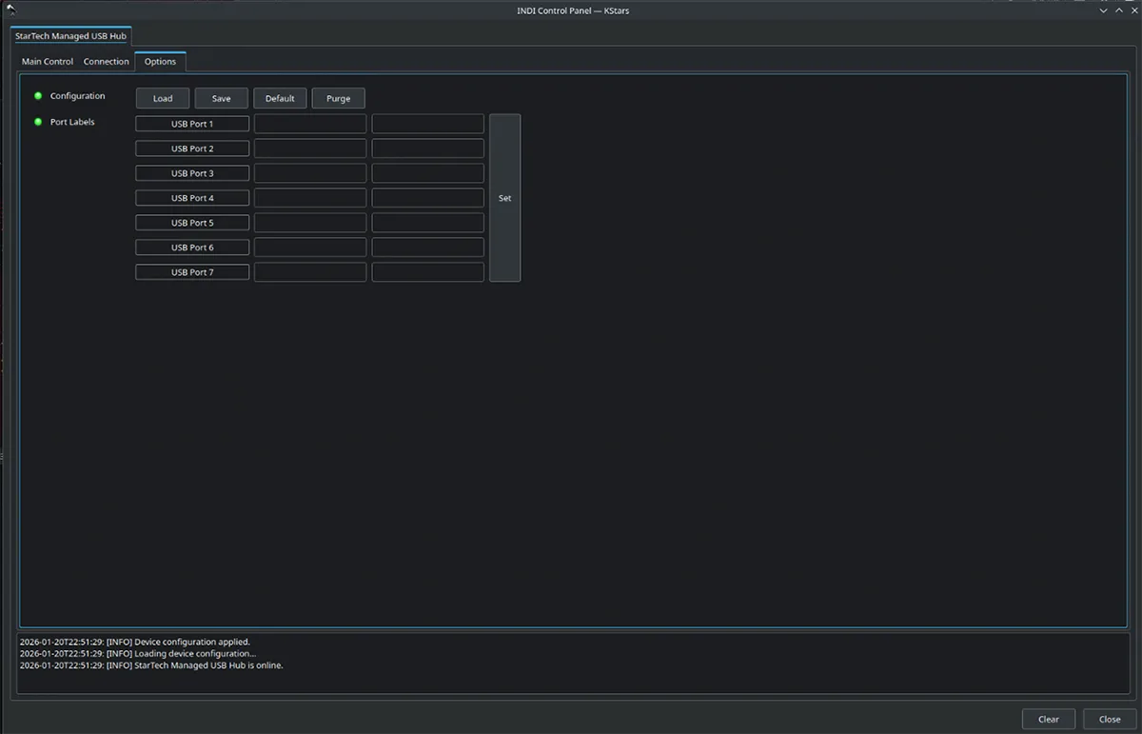Switch to the Connection tab
1142x734 pixels.
pyautogui.click(x=107, y=62)
